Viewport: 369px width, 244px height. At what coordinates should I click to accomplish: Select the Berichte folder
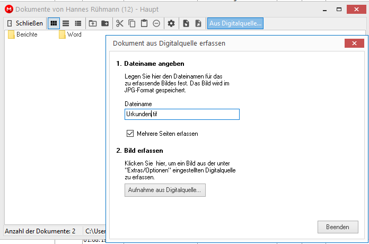coord(23,34)
